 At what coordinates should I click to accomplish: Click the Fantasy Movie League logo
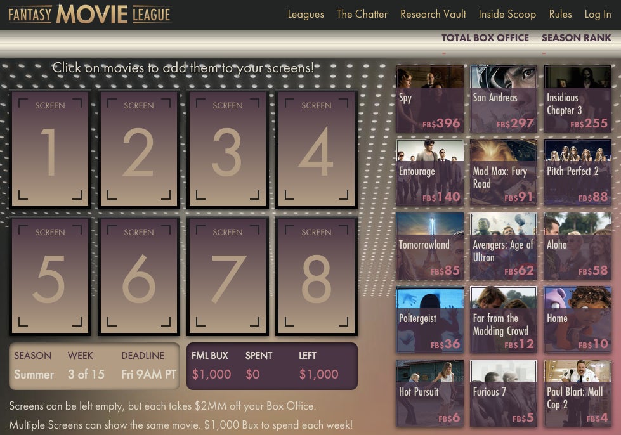[x=89, y=14]
